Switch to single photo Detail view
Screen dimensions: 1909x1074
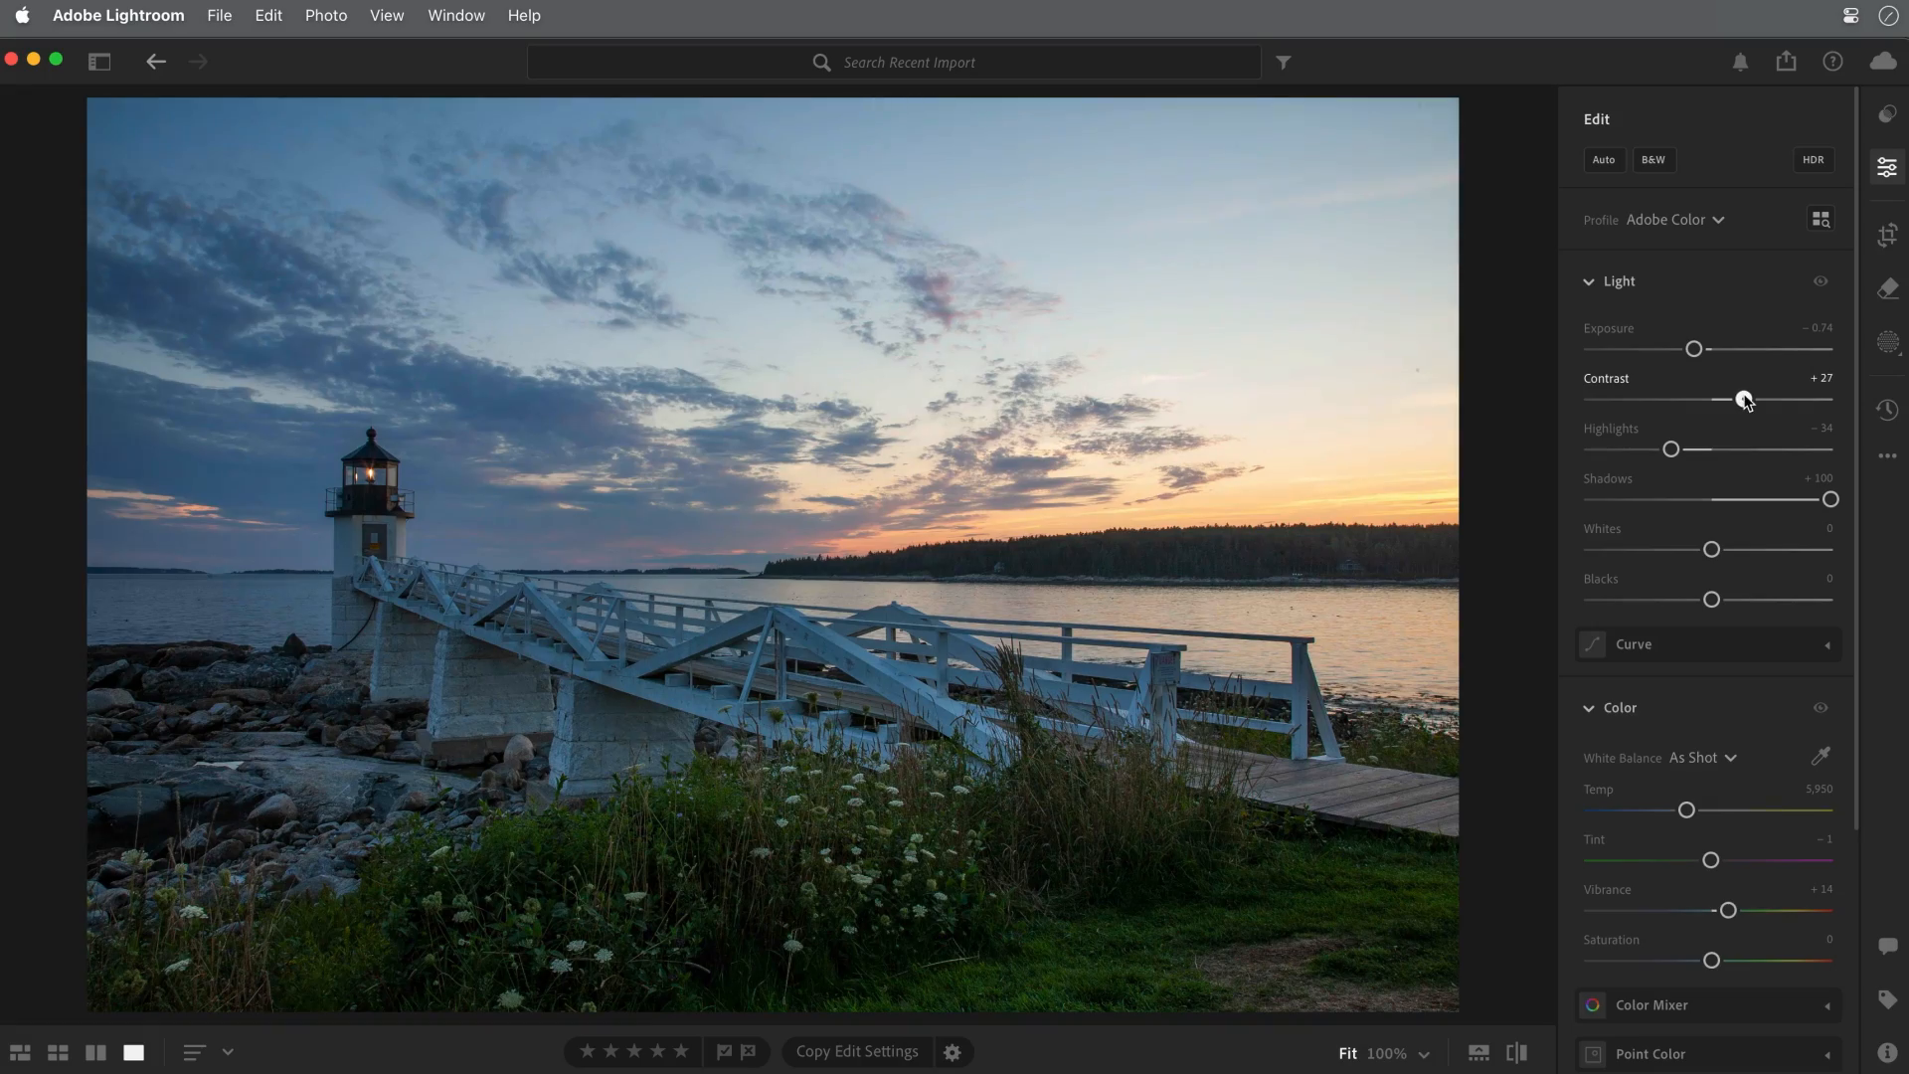point(133,1052)
